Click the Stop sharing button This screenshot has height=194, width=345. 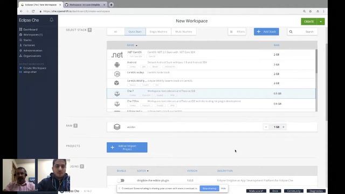coord(209,188)
